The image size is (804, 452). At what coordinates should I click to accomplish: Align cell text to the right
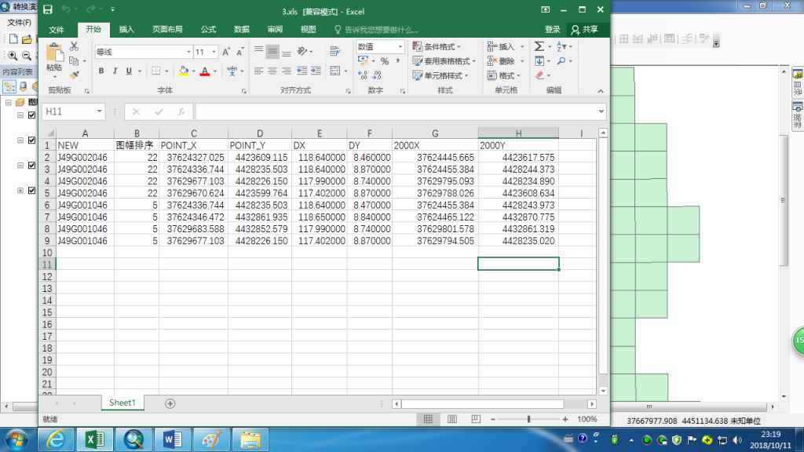(286, 71)
